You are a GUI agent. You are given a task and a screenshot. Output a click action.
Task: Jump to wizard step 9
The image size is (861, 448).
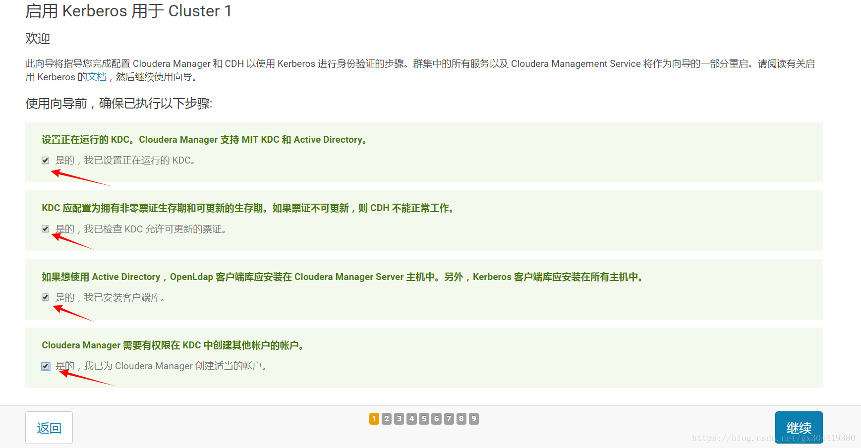tap(474, 419)
